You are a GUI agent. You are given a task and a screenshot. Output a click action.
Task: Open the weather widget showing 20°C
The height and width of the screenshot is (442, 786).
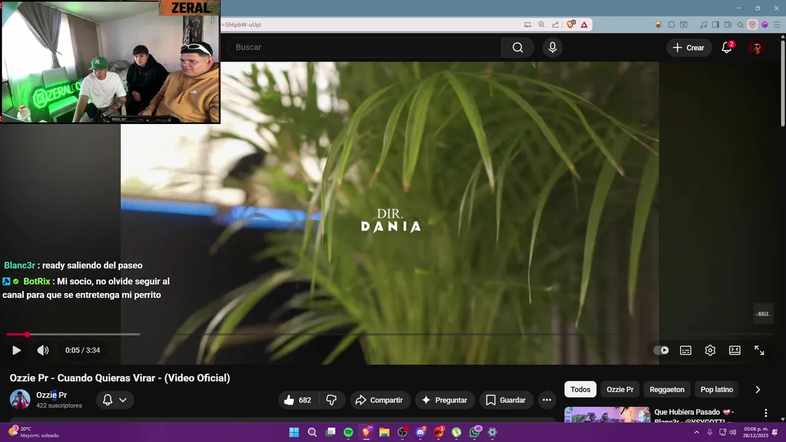[34, 432]
